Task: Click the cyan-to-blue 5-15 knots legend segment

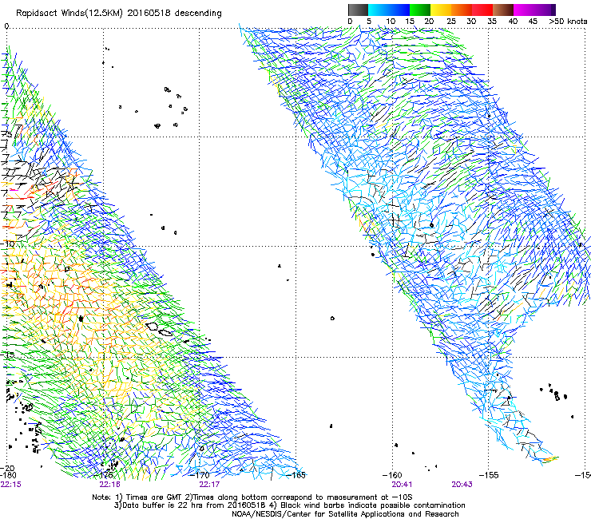Action: pos(389,10)
